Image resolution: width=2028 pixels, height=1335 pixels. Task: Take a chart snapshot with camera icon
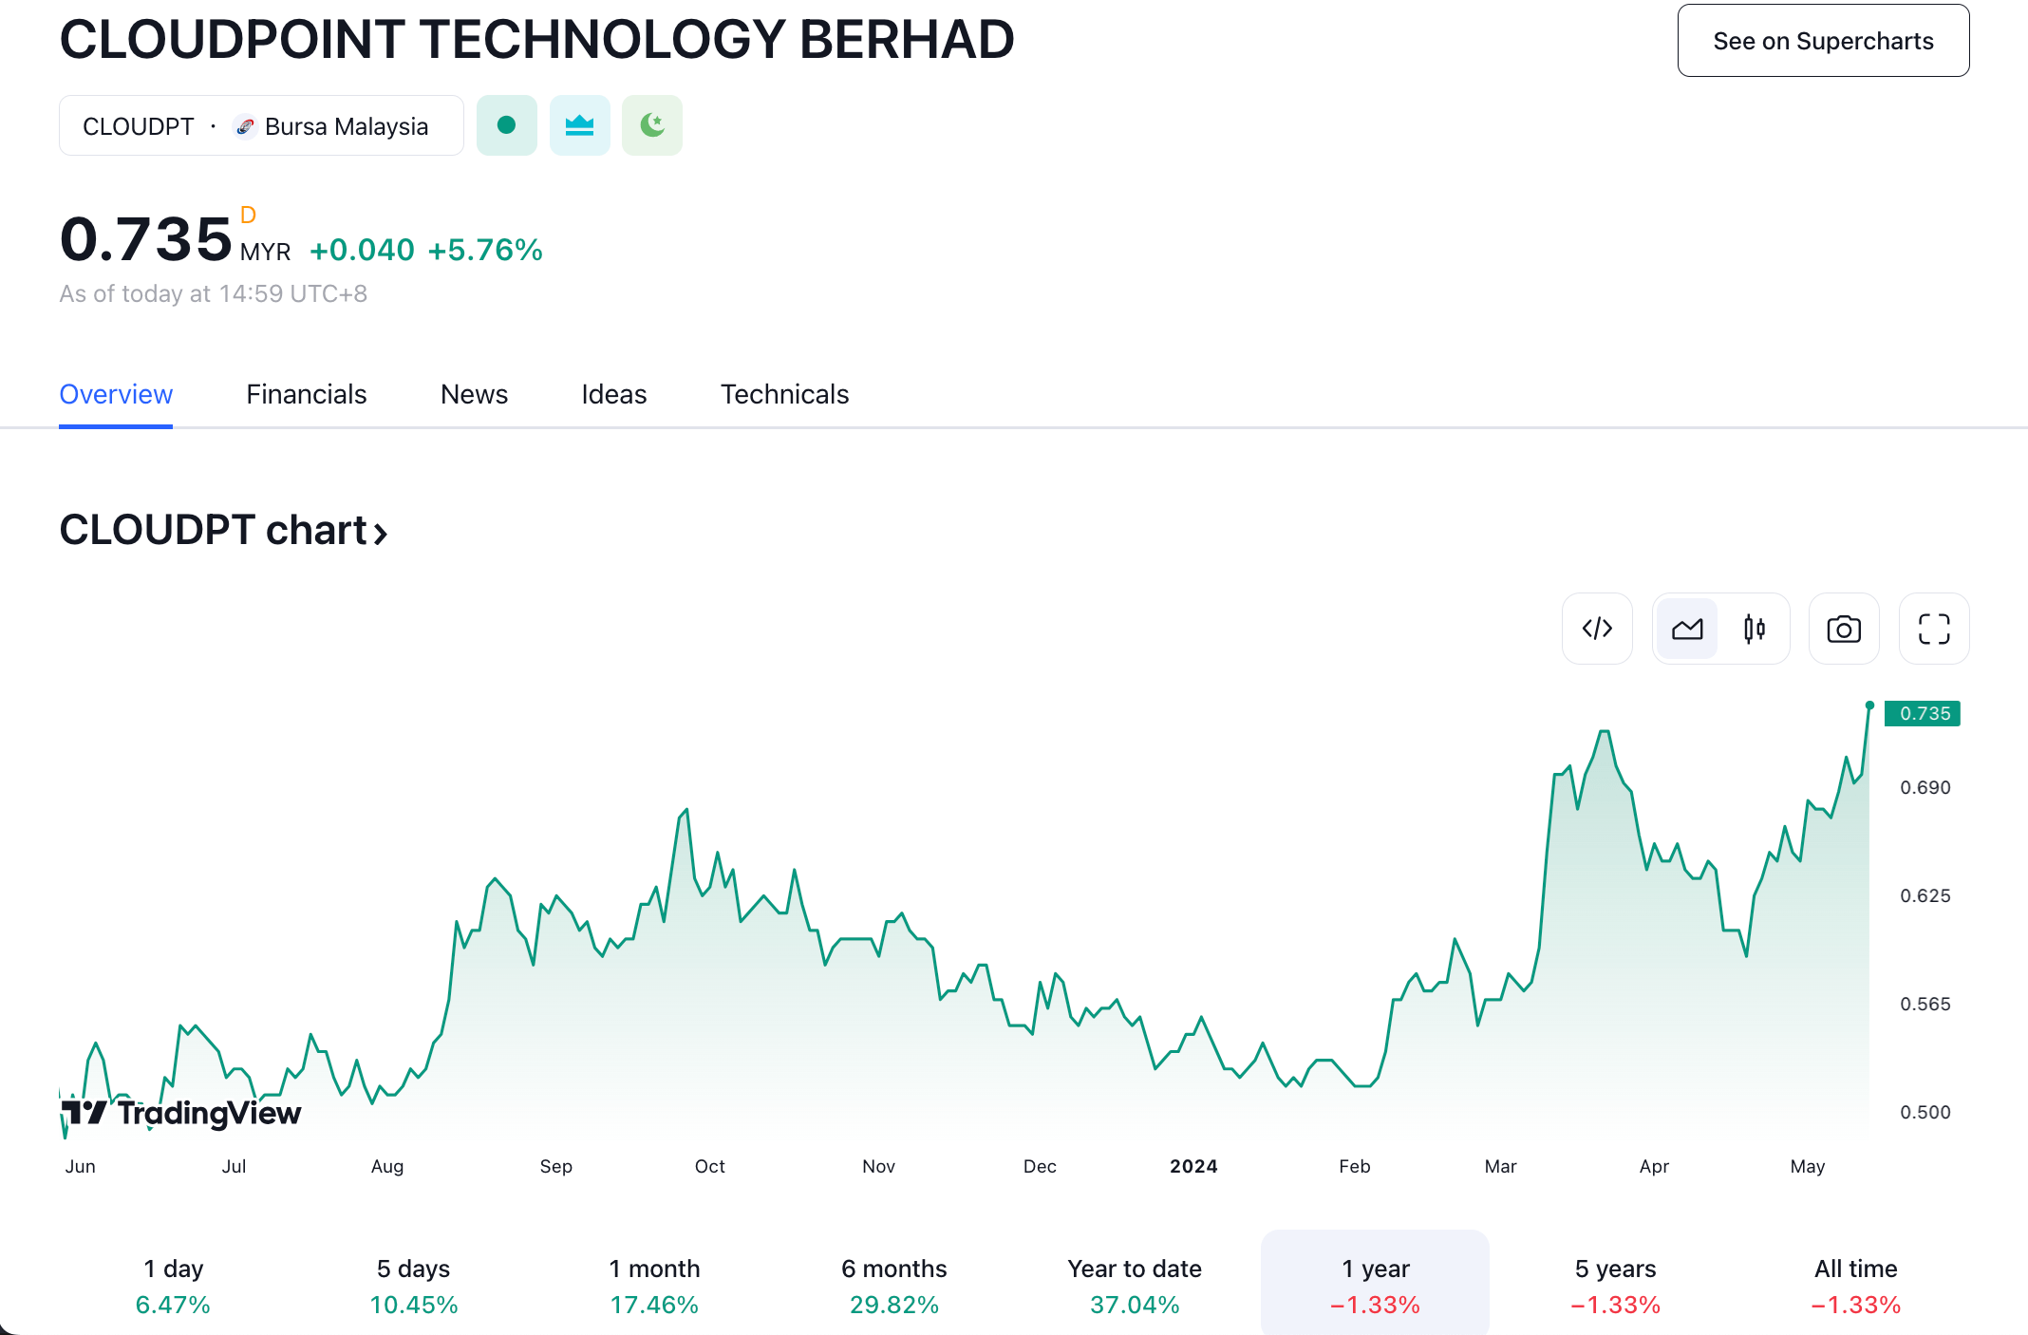(1844, 629)
